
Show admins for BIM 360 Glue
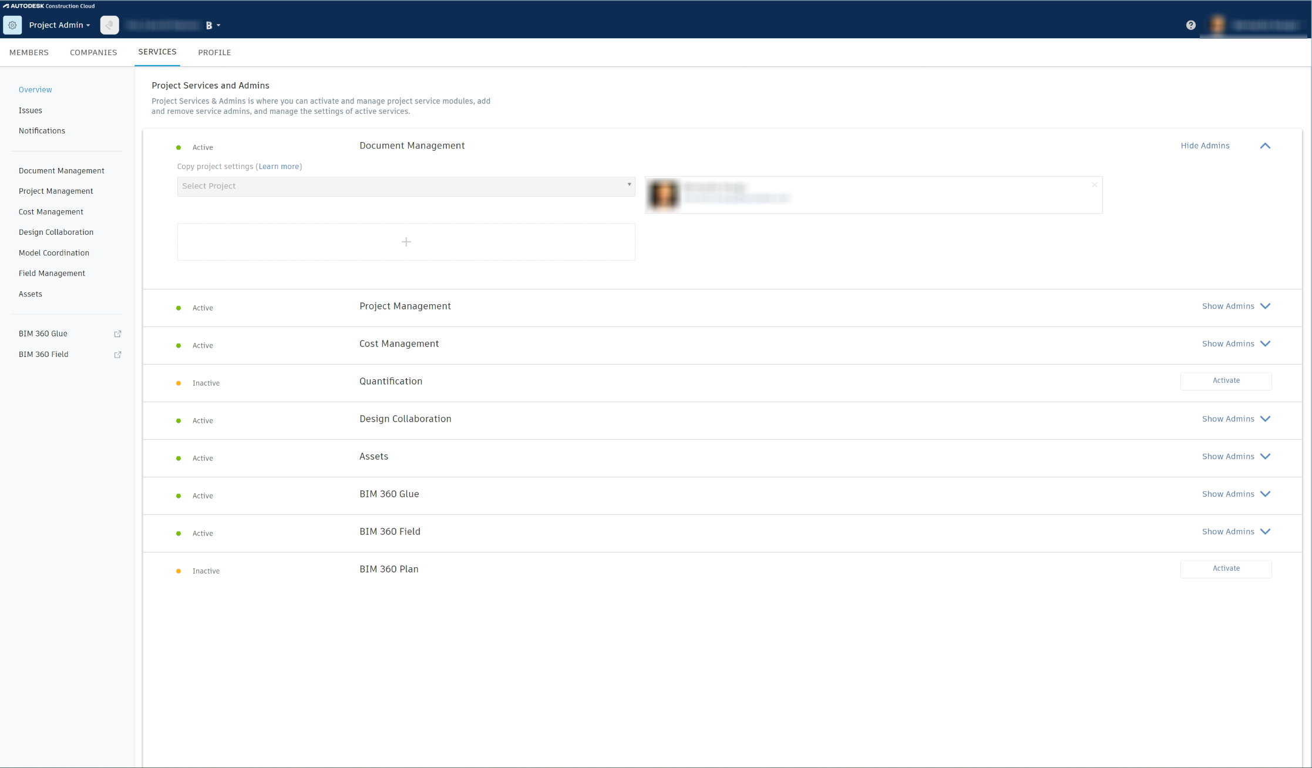pos(1227,494)
